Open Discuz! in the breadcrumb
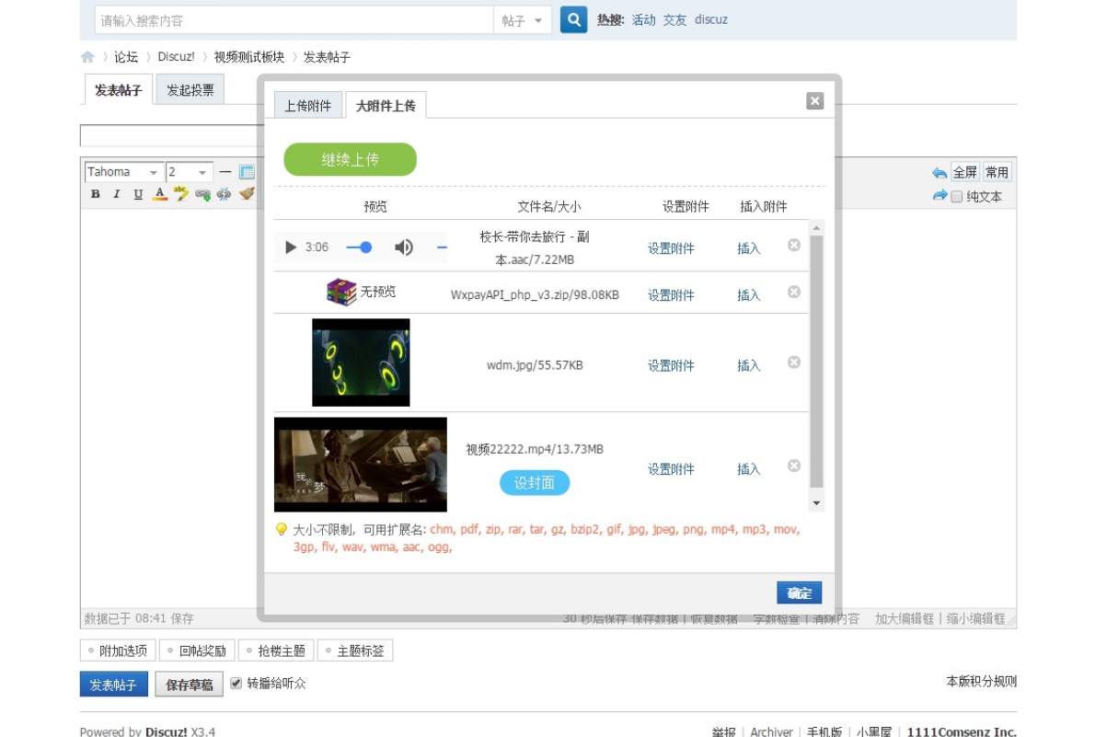 click(x=176, y=57)
